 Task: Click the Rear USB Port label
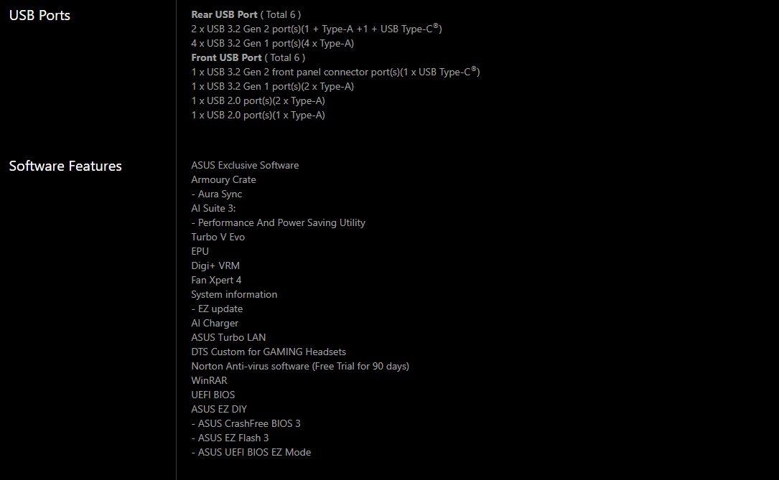[x=224, y=14]
